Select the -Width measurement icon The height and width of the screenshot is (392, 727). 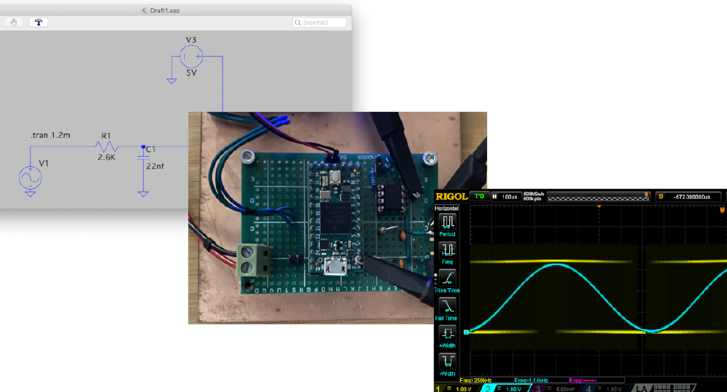click(x=448, y=361)
